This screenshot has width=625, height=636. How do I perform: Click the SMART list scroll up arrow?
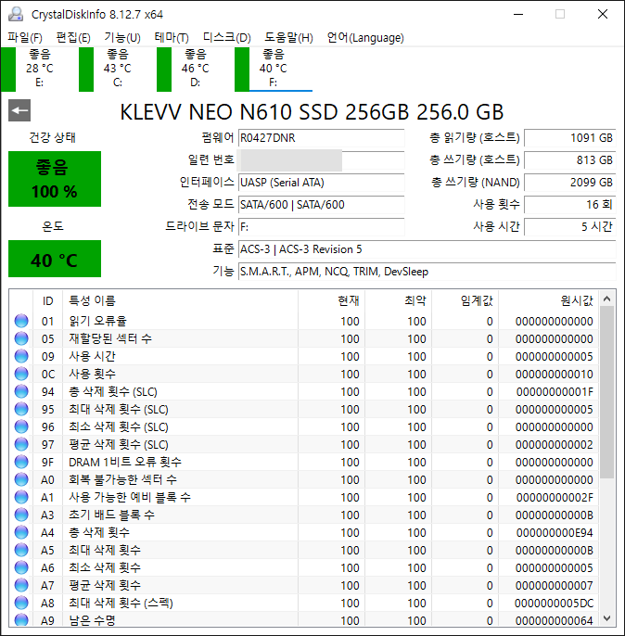click(x=606, y=299)
